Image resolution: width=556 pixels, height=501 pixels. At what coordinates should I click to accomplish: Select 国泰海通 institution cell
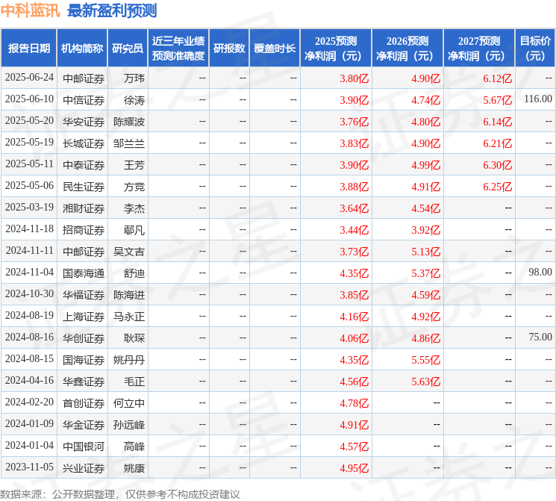[x=84, y=273]
